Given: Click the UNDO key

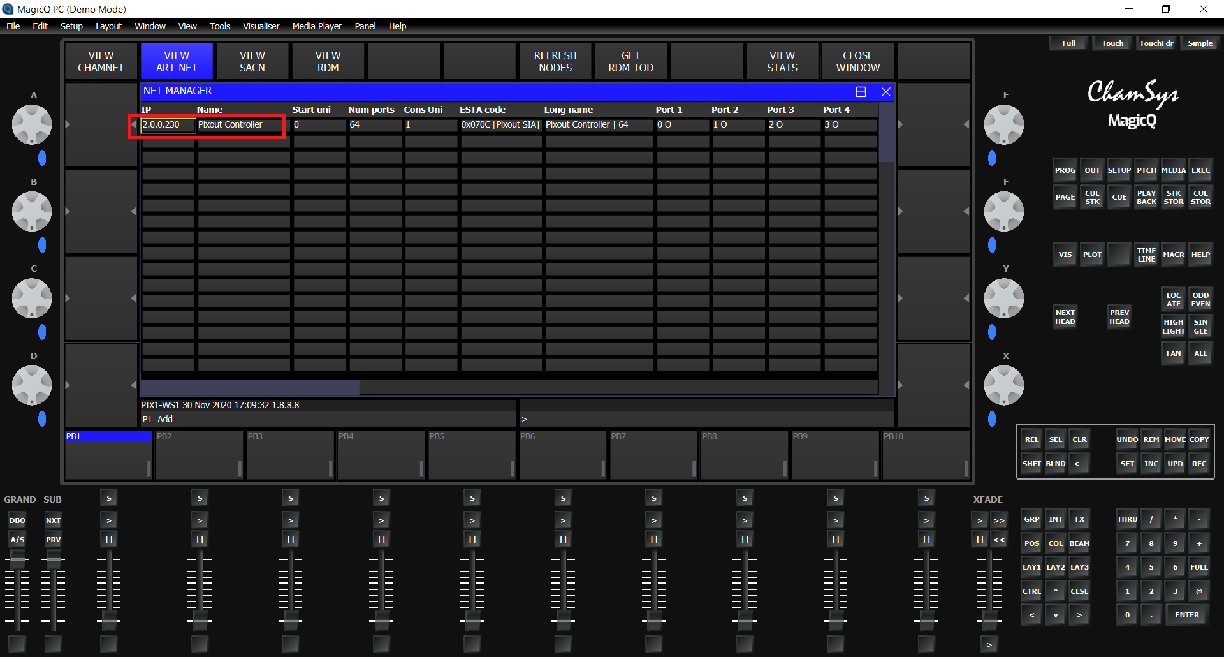Looking at the screenshot, I should click(x=1127, y=439).
